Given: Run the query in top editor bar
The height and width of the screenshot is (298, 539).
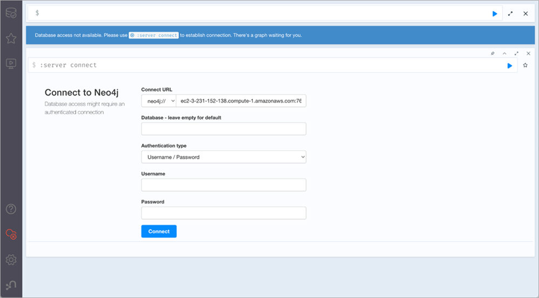Looking at the screenshot, I should [x=495, y=13].
